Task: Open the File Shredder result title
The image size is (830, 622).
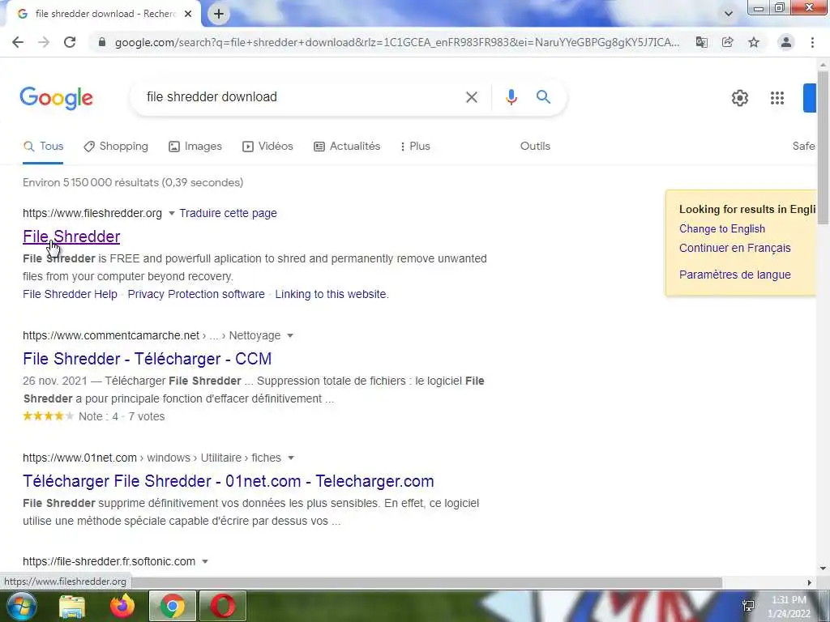Action: tap(71, 236)
